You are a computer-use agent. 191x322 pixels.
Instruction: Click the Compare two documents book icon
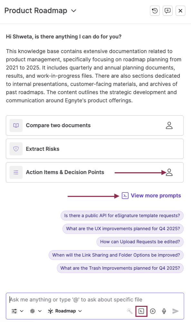click(16, 125)
